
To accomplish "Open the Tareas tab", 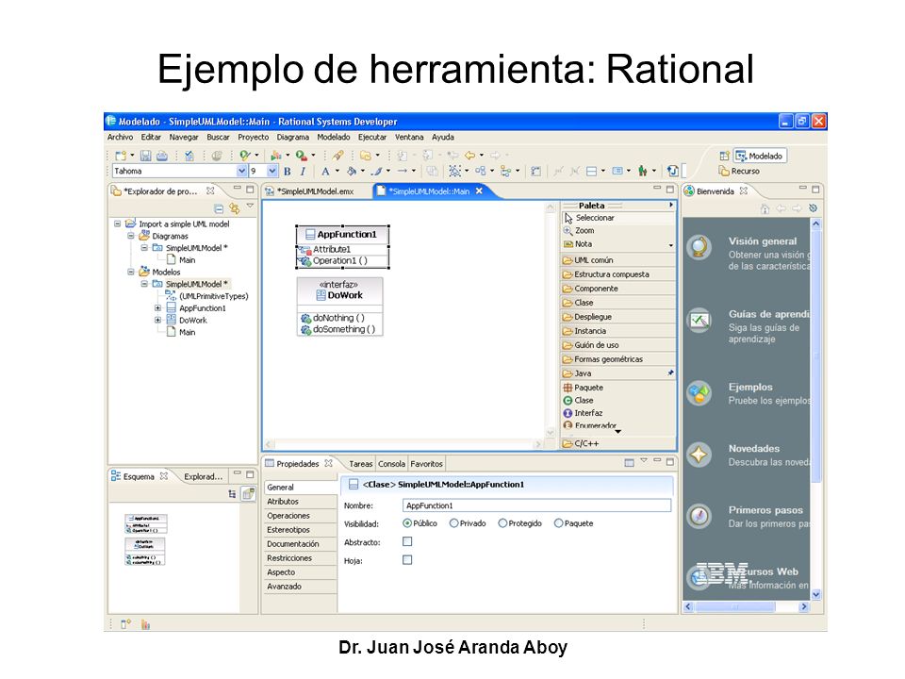I will coord(361,464).
